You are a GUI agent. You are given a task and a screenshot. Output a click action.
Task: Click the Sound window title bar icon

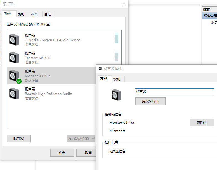[x=4, y=4]
